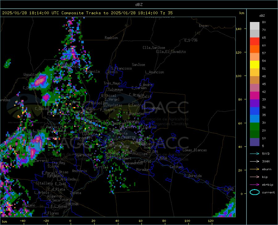The width and height of the screenshot is (278, 225).
Task: Click the dBZ title at top
Action: pyautogui.click(x=139, y=5)
